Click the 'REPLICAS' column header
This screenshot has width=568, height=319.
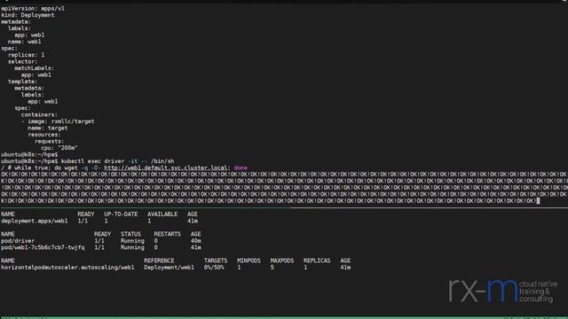317,261
